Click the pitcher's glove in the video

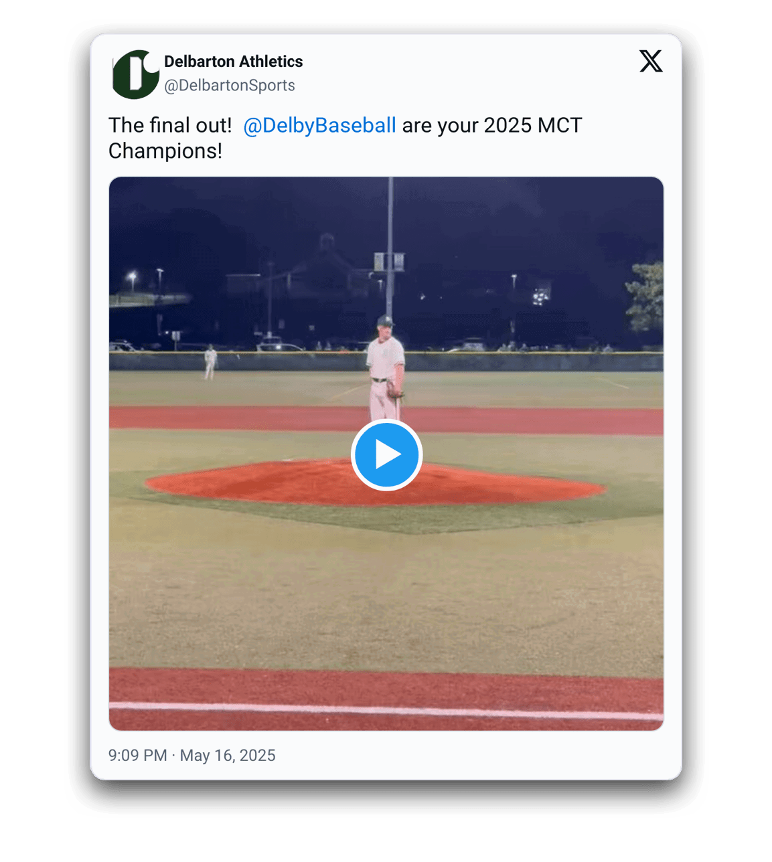(394, 389)
